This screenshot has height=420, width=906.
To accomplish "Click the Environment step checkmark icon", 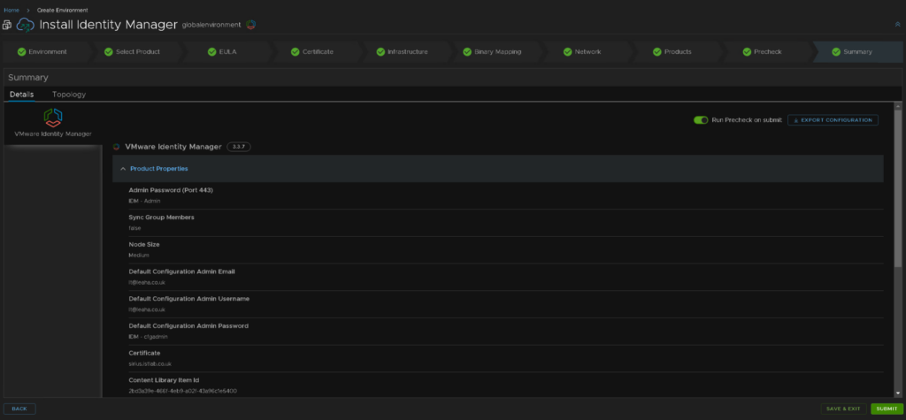I will point(22,52).
